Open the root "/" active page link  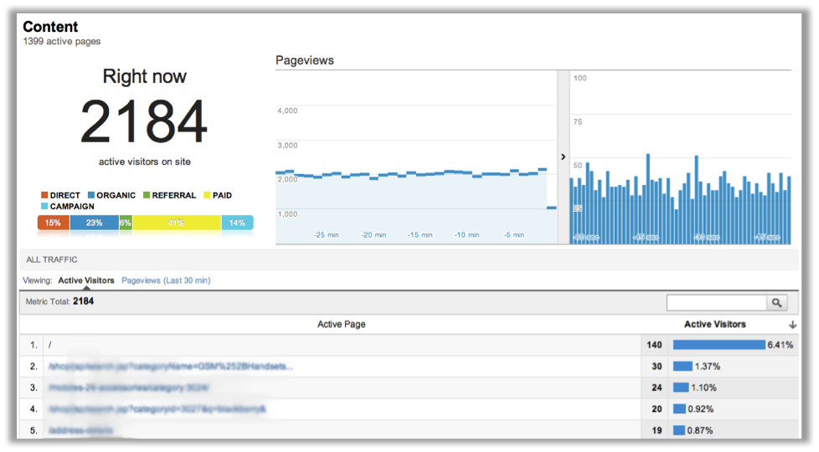(x=51, y=345)
